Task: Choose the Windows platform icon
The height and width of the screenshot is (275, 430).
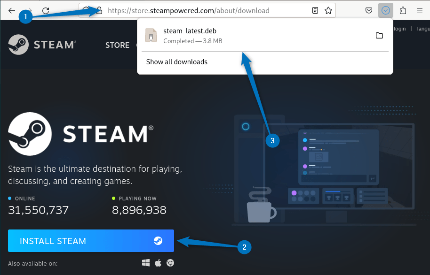Action: point(146,263)
